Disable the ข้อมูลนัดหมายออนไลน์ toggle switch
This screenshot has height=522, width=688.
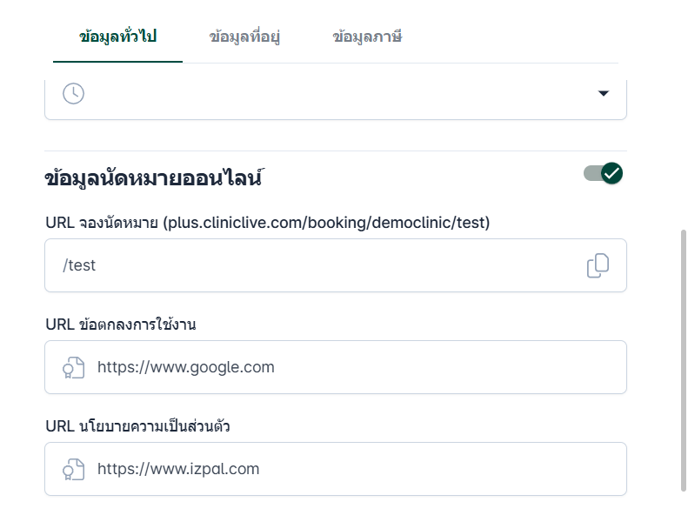(604, 173)
